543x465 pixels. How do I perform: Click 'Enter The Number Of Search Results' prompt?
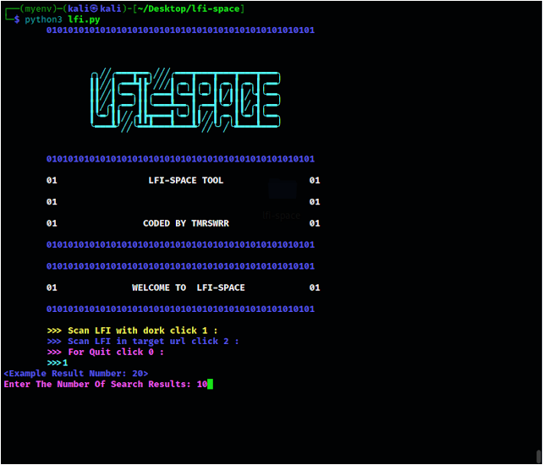pos(97,385)
